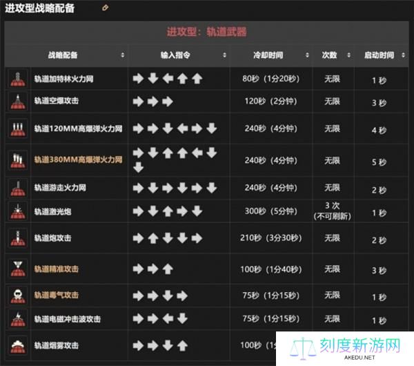Click the 120秒（2分钟） cooldown cell
This screenshot has height=366, width=414.
pos(271,101)
